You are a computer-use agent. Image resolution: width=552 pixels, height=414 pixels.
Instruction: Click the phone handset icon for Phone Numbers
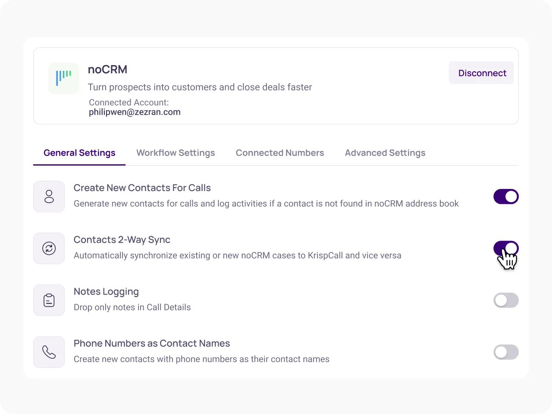(x=49, y=352)
